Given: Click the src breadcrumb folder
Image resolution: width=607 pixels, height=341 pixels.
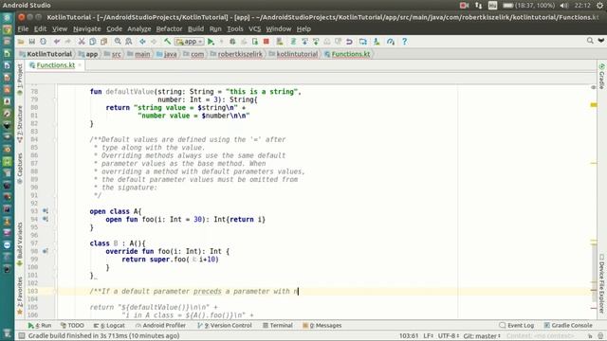Looking at the screenshot, I should 113,54.
